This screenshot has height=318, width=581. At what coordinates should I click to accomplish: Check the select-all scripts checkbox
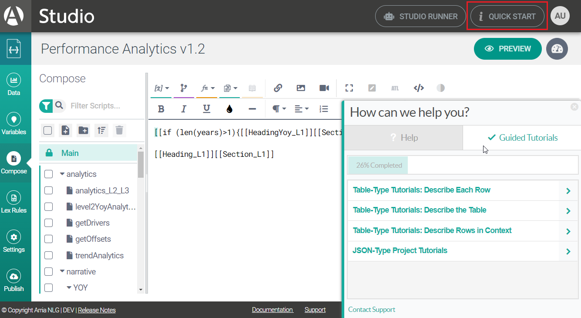point(47,130)
